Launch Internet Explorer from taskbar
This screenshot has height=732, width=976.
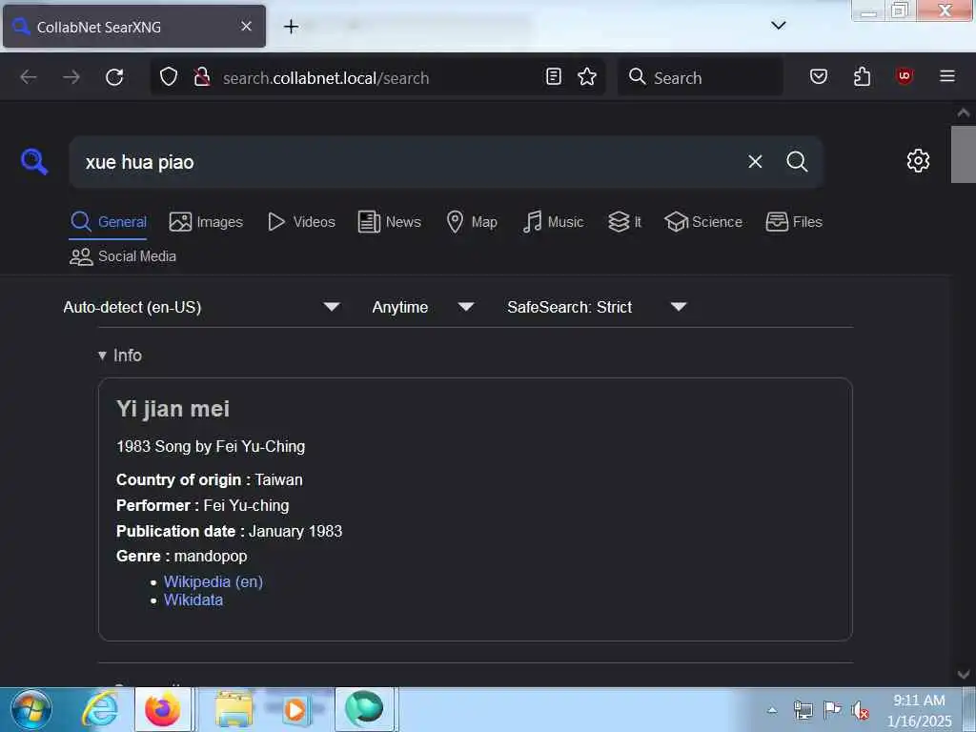(x=101, y=709)
